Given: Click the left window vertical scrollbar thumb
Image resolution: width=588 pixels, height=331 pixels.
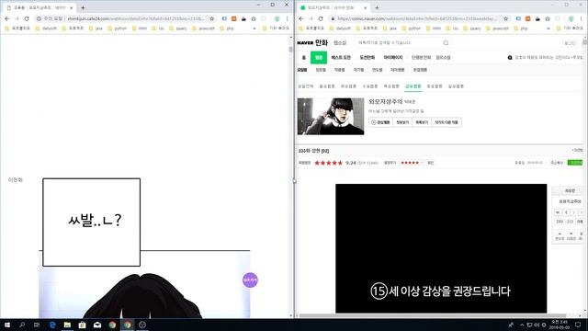Looking at the screenshot, I should pos(290,50).
